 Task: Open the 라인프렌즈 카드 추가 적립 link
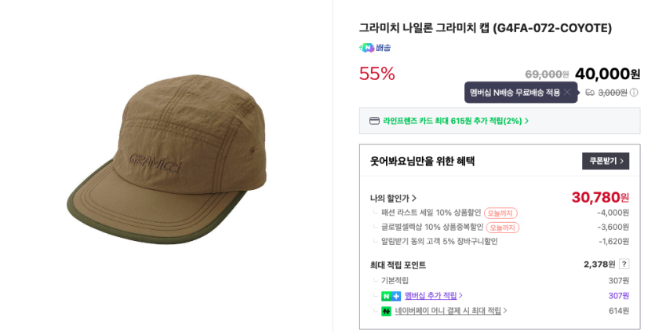point(455,121)
